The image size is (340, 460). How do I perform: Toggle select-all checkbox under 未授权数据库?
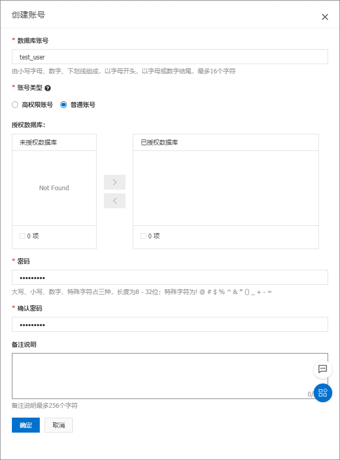point(22,236)
